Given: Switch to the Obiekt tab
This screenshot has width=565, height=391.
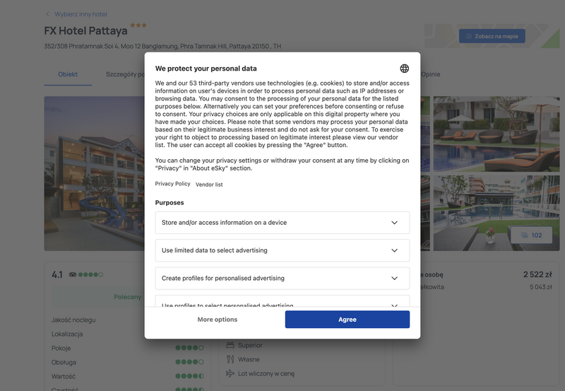Looking at the screenshot, I should pyautogui.click(x=68, y=74).
